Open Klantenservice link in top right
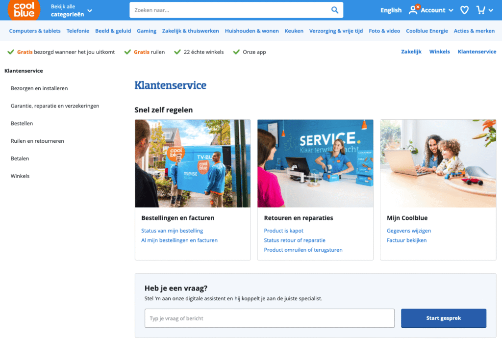 tap(477, 52)
